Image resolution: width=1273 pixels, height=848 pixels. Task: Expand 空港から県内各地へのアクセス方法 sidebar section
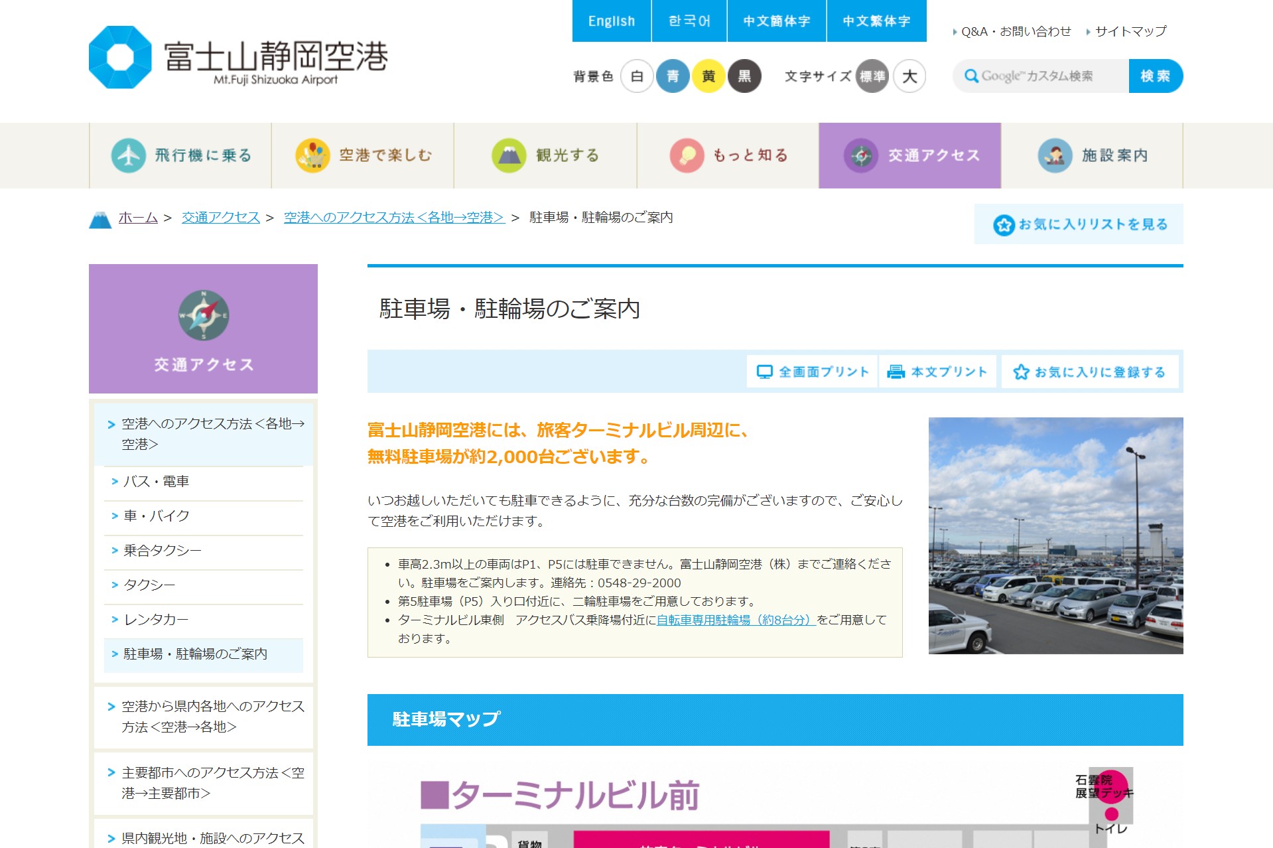[204, 717]
